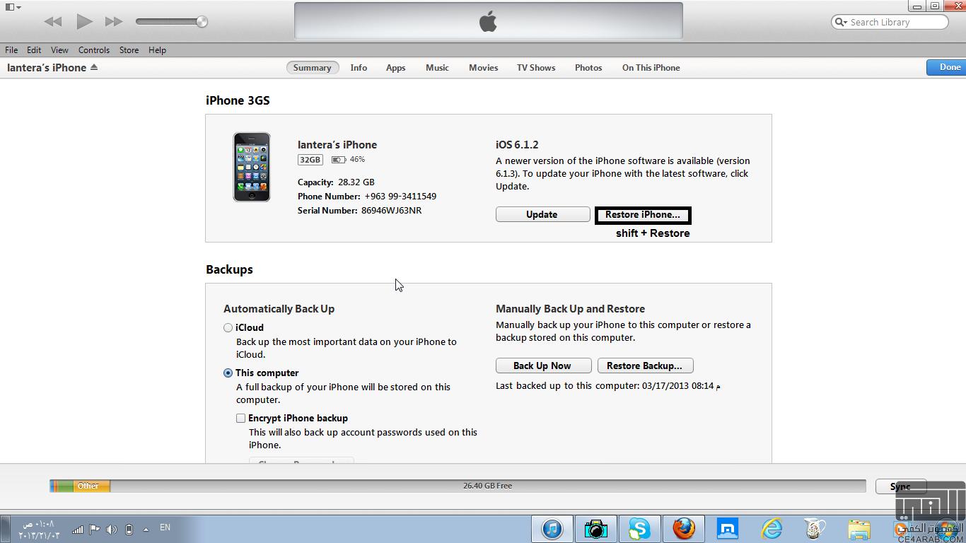Image resolution: width=966 pixels, height=543 pixels.
Task: Open Maxthon browser taskbar icon
Action: pyautogui.click(x=727, y=529)
